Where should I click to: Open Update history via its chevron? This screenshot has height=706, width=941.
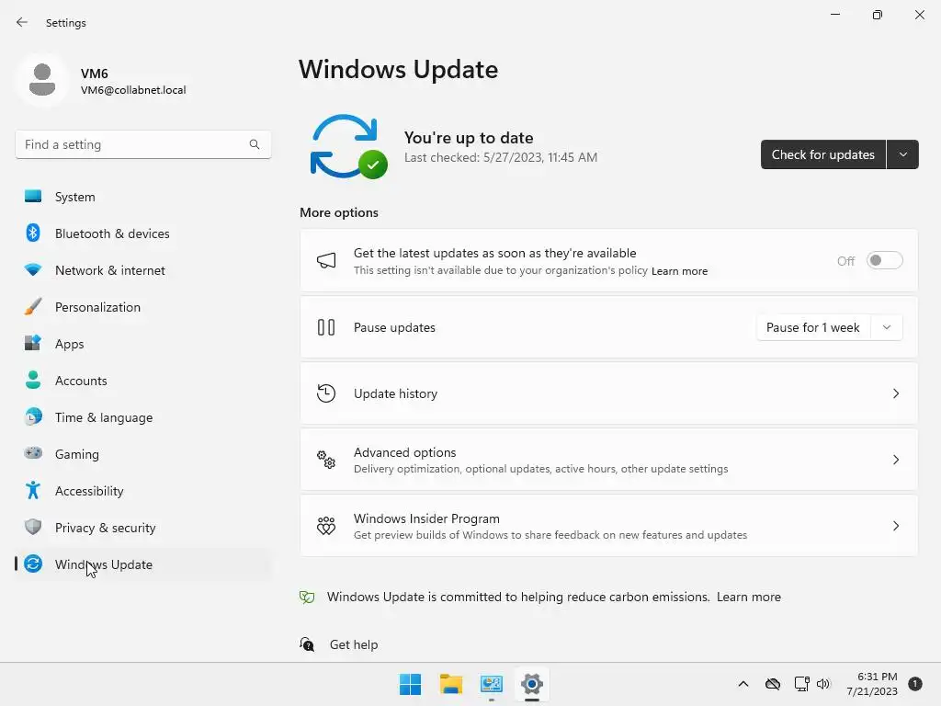tap(895, 393)
